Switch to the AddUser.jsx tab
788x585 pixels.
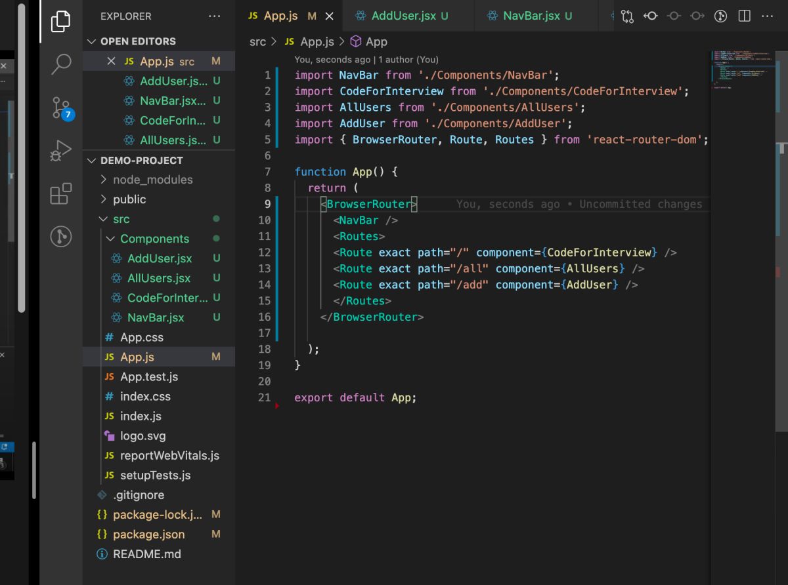tap(408, 16)
